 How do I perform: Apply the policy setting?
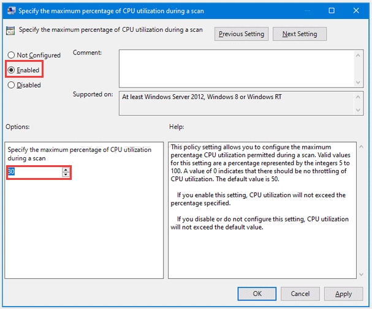[344, 294]
